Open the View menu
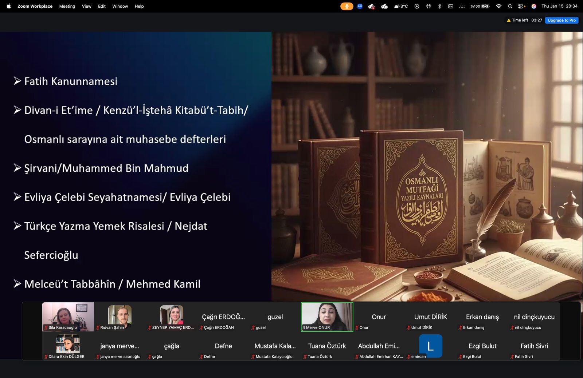The height and width of the screenshot is (378, 583). point(86,6)
